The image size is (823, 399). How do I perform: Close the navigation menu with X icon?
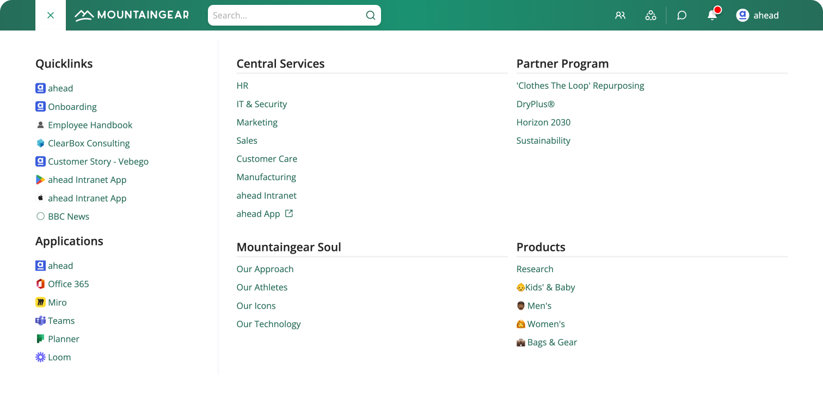coord(51,15)
